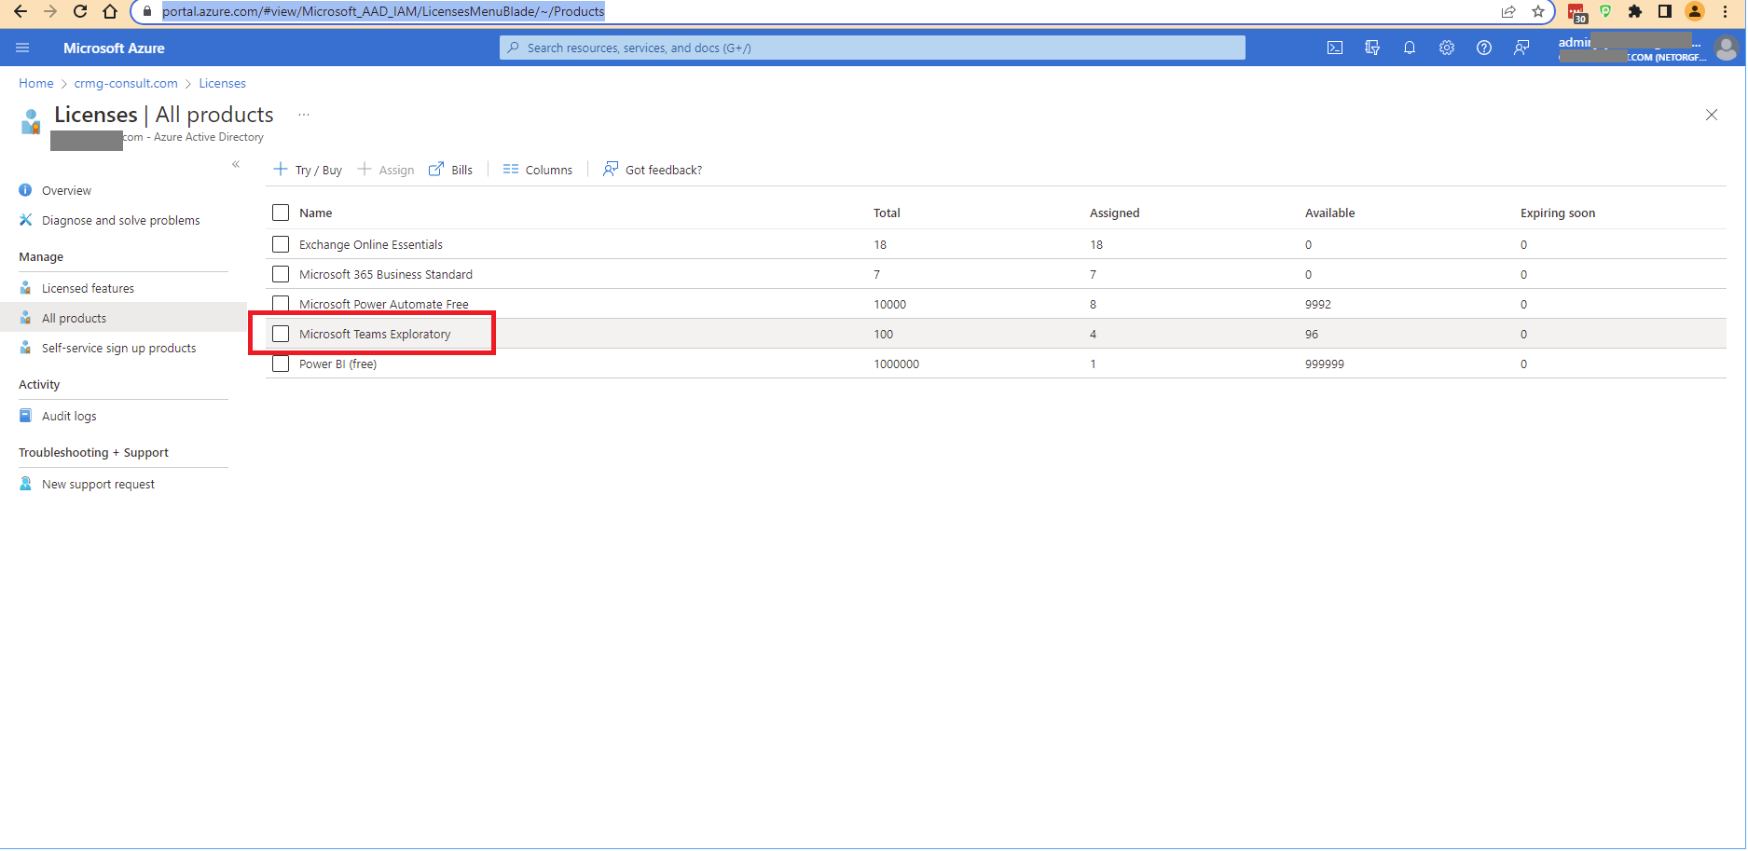Open the browser extensions puzzle icon
This screenshot has width=1748, height=851.
coord(1635,11)
